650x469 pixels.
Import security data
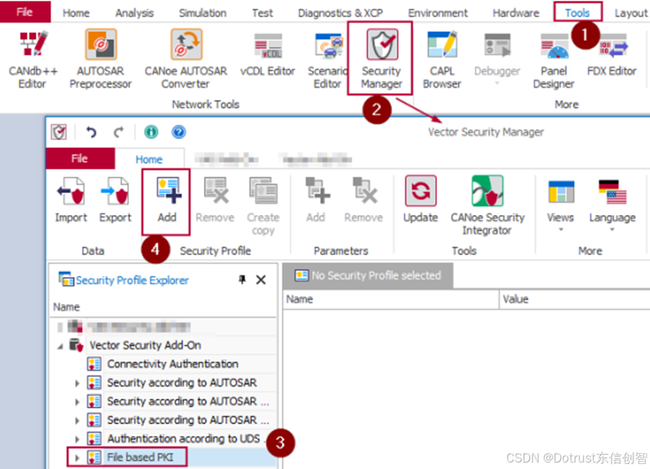(71, 201)
